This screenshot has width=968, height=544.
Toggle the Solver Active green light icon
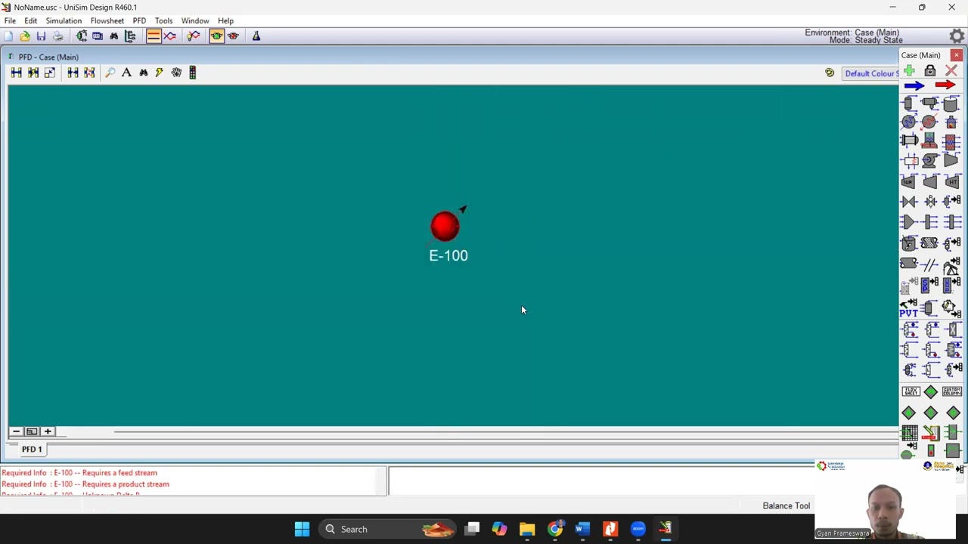pos(216,36)
